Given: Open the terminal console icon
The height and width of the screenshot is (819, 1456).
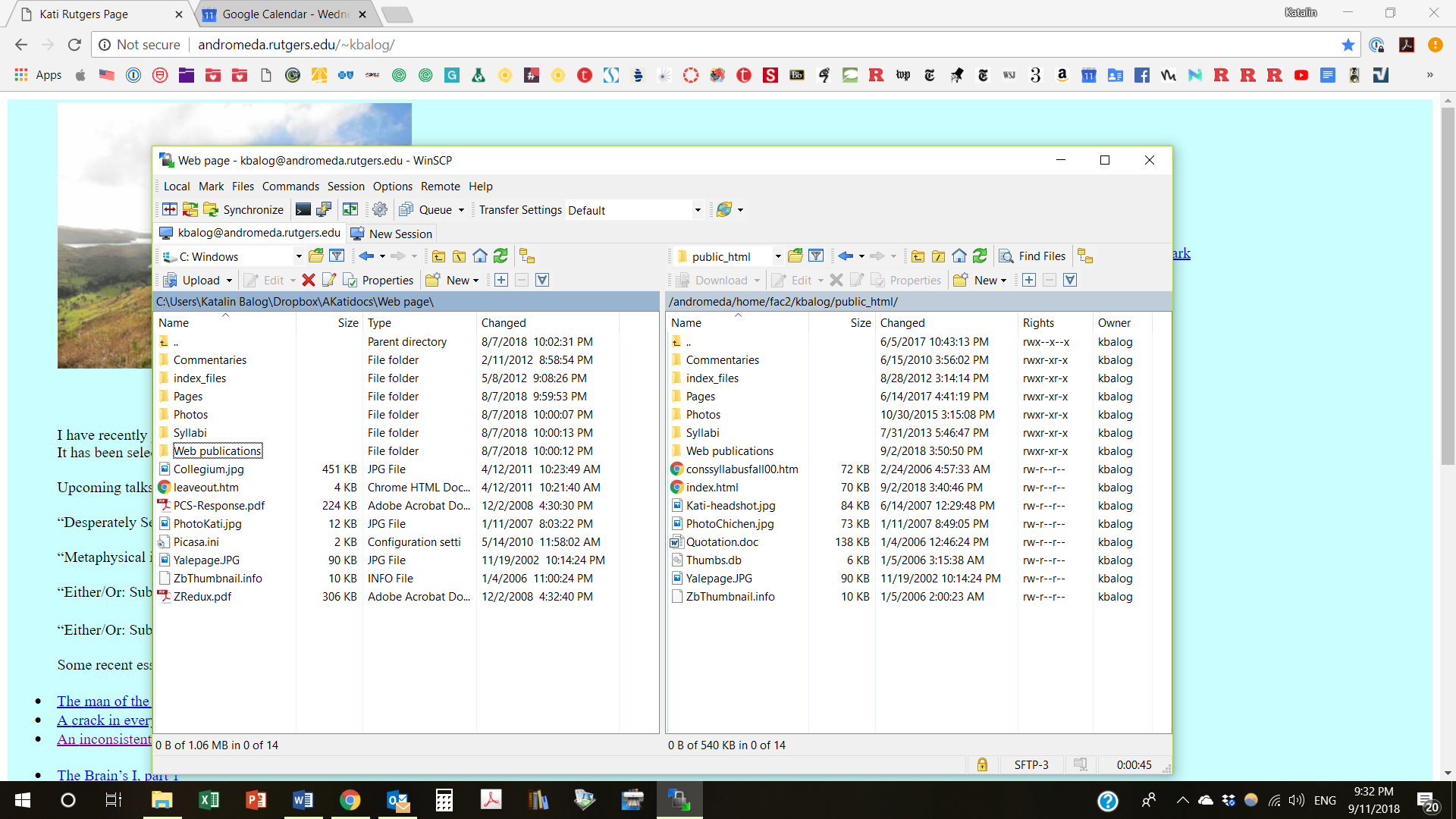Looking at the screenshot, I should tap(303, 210).
